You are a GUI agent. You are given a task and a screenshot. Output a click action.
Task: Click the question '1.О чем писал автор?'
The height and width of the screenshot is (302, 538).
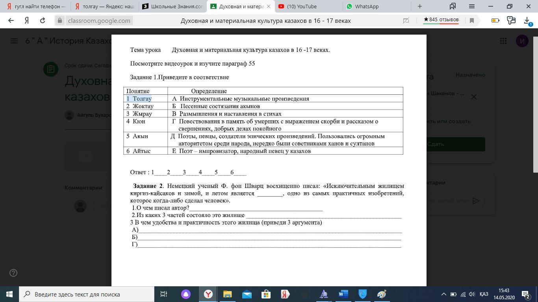[x=161, y=208]
